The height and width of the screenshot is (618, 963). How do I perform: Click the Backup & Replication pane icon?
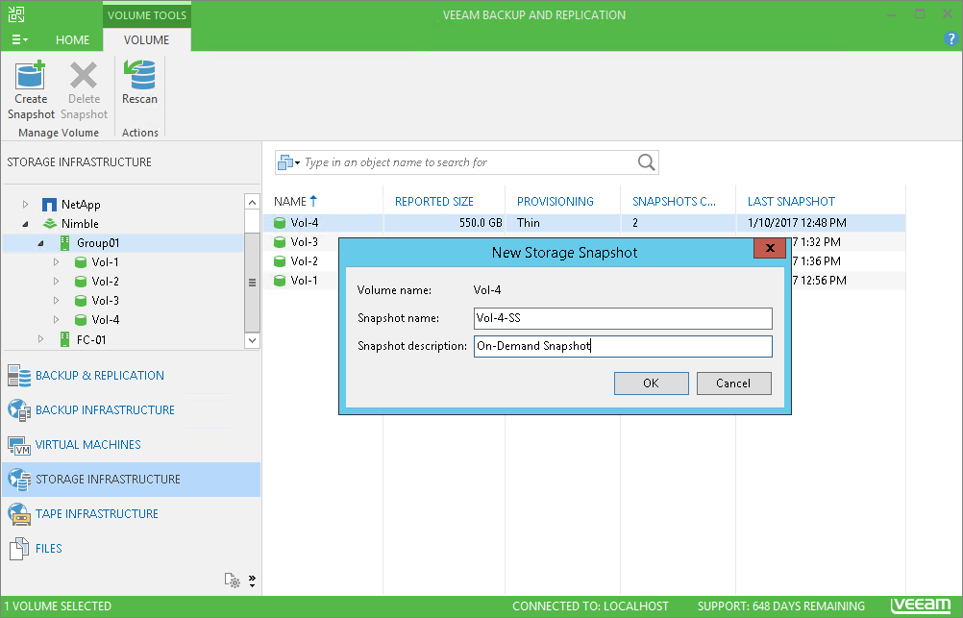(x=19, y=376)
